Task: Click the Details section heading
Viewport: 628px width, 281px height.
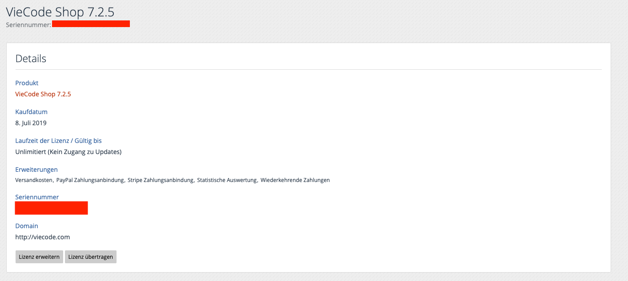Action: click(x=31, y=59)
